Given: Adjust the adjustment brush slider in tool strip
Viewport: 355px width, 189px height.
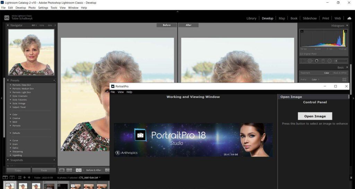Looking at the screenshot, I should pyautogui.click(x=341, y=61).
